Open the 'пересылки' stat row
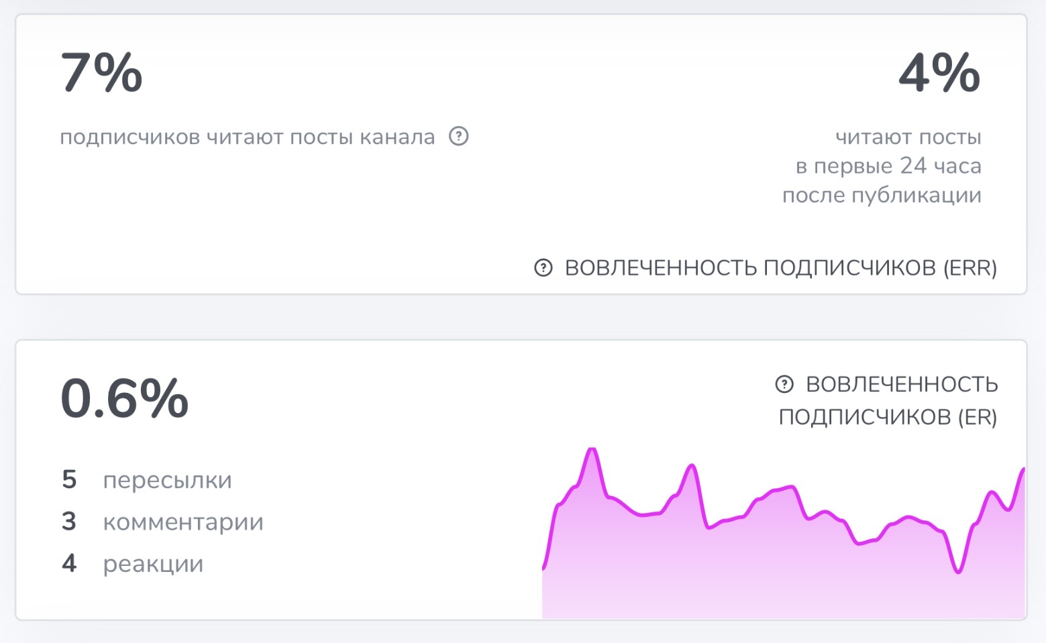The height and width of the screenshot is (643, 1046). pos(167,480)
